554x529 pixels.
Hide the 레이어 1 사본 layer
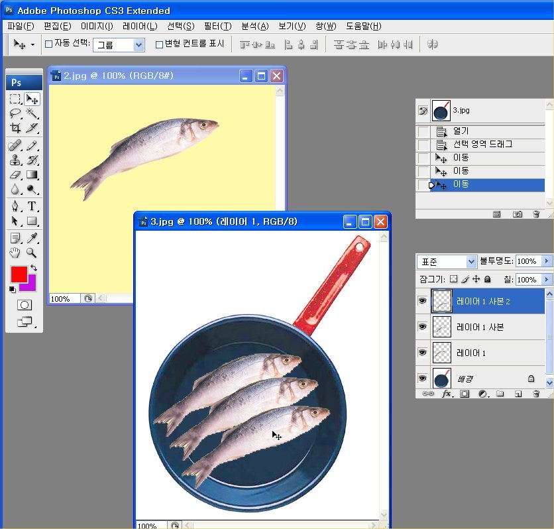(422, 327)
